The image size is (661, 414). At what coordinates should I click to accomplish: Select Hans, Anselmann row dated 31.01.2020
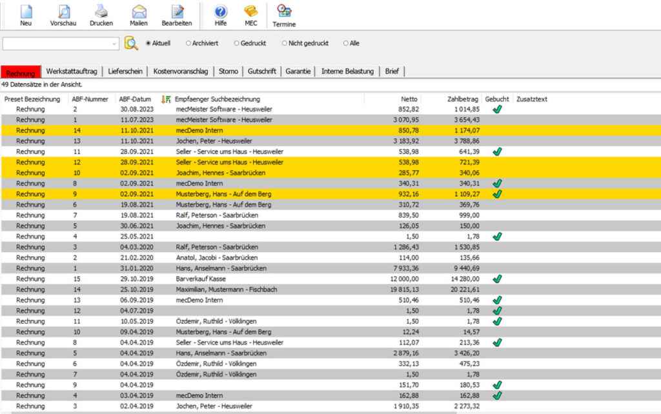pyautogui.click(x=330, y=268)
